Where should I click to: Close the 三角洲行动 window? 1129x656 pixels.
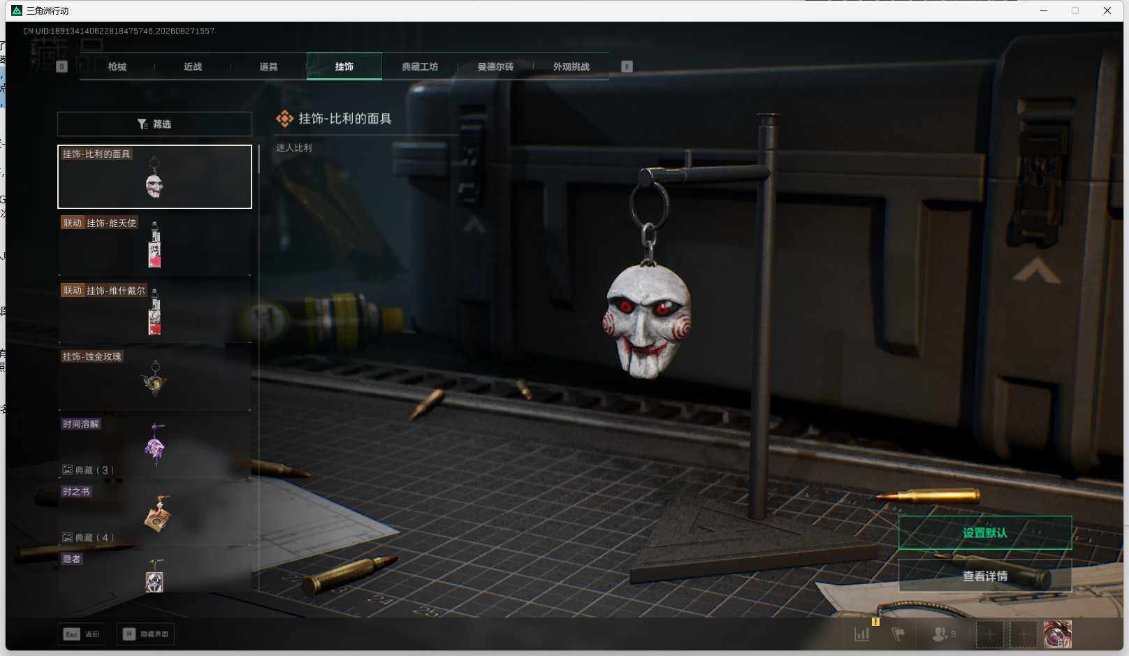pos(1107,10)
